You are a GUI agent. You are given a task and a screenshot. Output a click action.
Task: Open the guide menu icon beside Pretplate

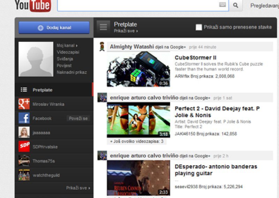[103, 26]
